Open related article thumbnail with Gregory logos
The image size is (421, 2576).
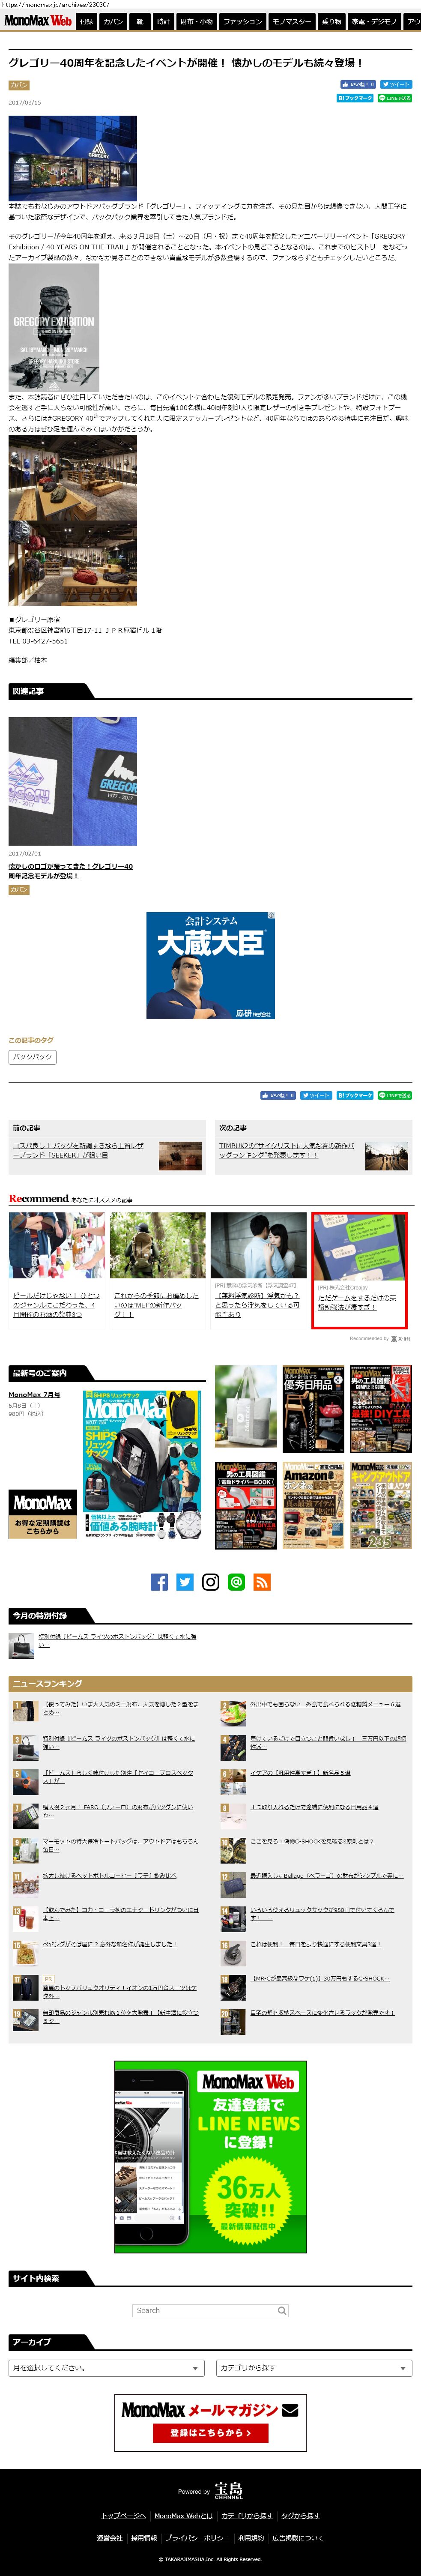point(73,781)
